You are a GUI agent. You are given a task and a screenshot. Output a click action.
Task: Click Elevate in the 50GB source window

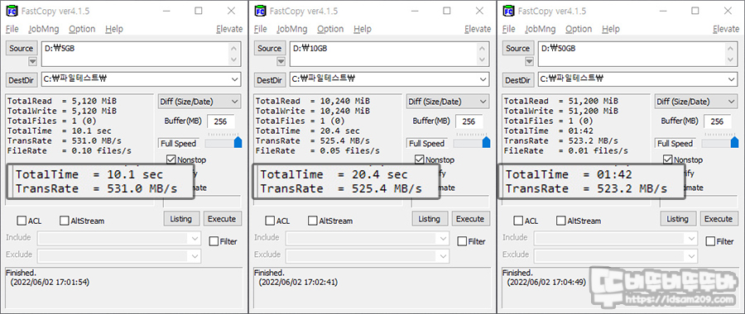726,29
